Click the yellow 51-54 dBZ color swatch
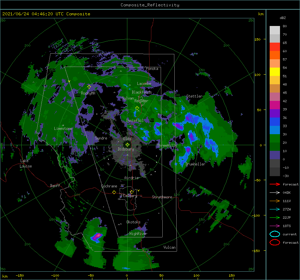The image size is (300, 280). coord(275,72)
